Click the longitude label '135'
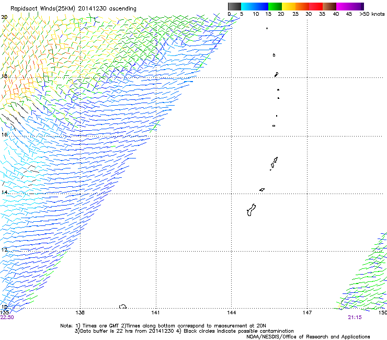Viewport: 387px width, 340px height. pyautogui.click(x=4, y=313)
